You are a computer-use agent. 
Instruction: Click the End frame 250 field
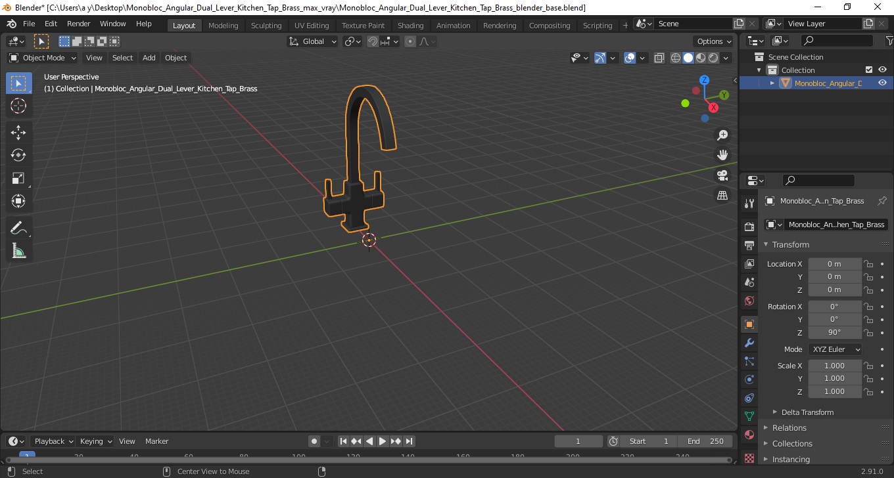point(705,441)
